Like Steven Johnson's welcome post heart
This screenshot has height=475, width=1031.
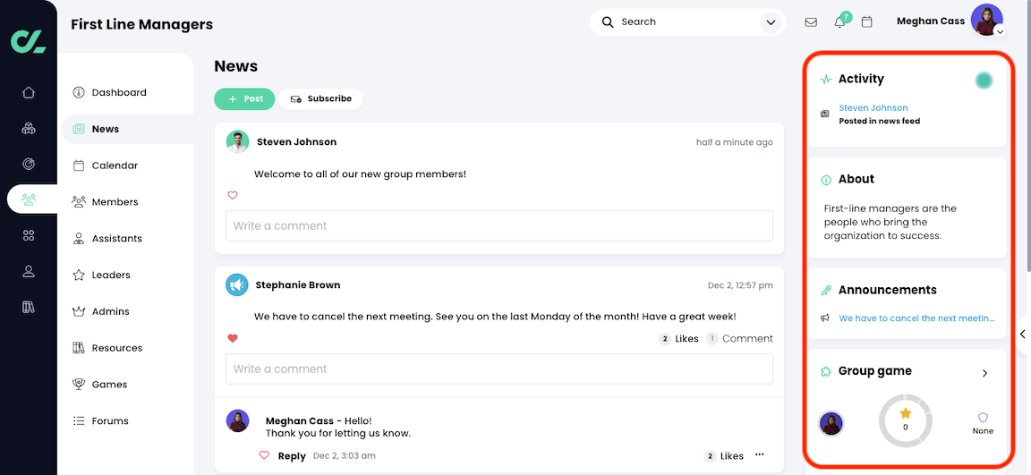click(x=232, y=195)
